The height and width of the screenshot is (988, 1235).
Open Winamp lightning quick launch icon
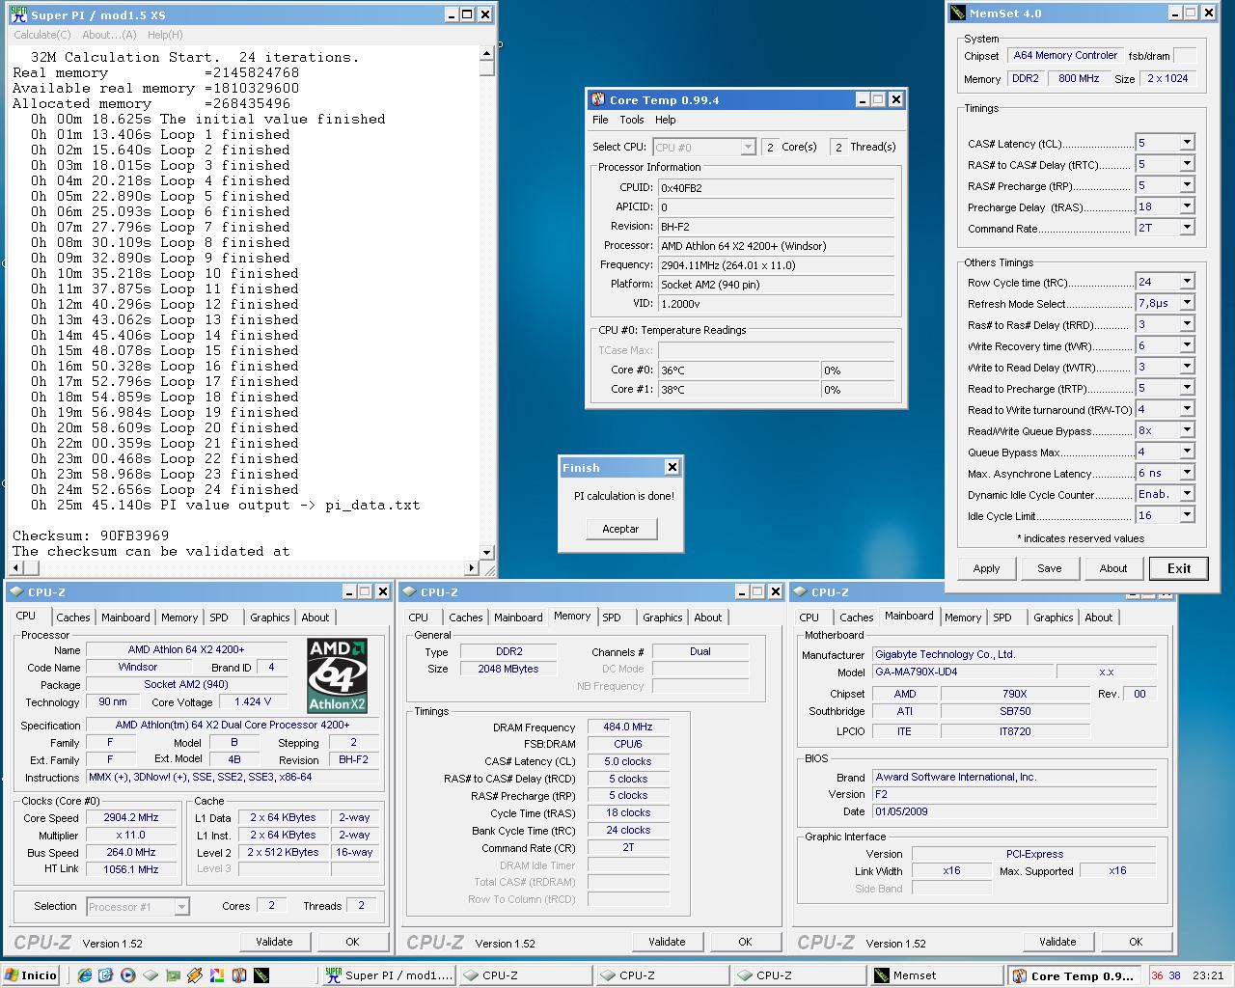(195, 975)
